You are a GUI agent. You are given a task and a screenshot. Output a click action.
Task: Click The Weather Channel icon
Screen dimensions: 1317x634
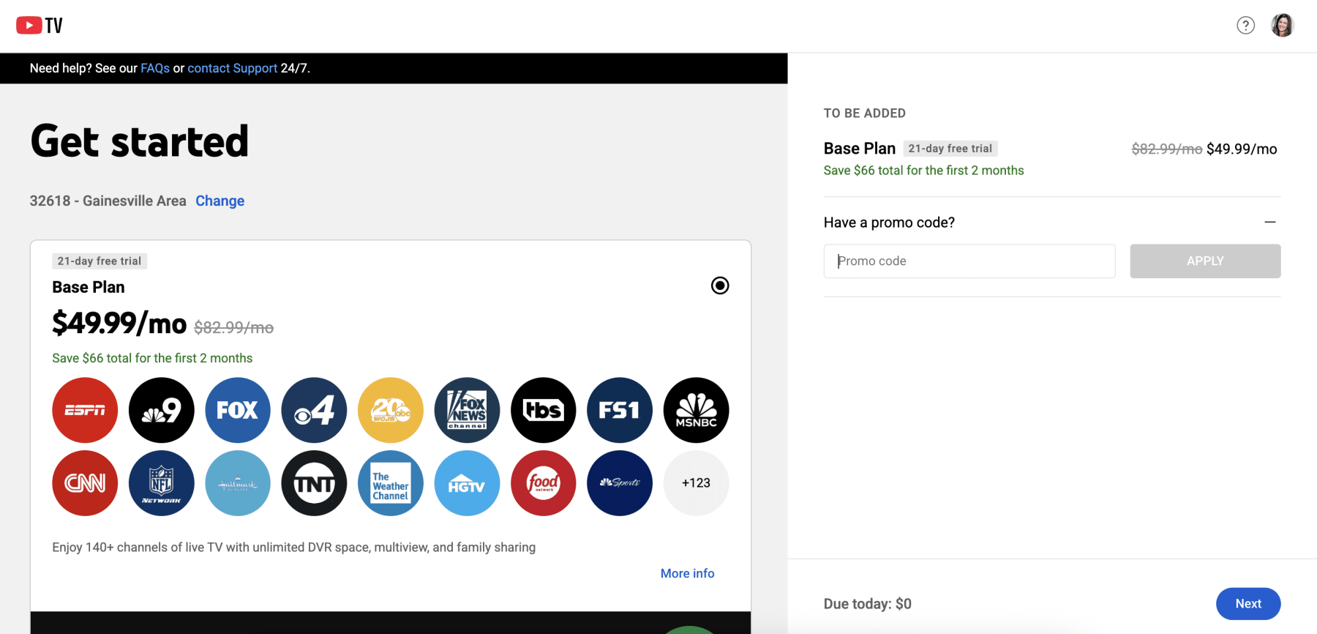coord(391,483)
